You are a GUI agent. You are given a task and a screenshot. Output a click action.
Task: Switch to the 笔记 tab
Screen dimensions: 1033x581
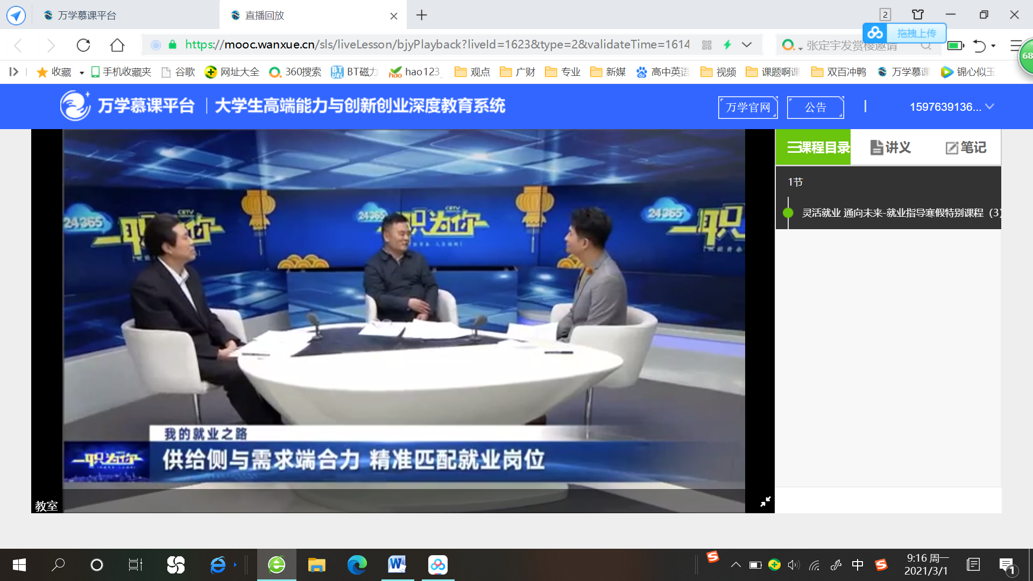point(966,147)
